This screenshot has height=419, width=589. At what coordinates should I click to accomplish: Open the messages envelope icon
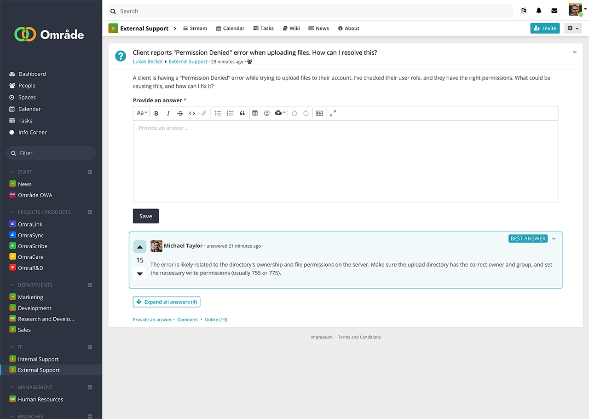[554, 11]
